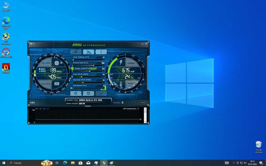Open Afterburner settings gear button
The width and height of the screenshot is (266, 166).
[76, 93]
